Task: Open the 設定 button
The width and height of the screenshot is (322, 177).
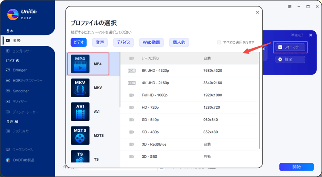Action: (x=290, y=59)
